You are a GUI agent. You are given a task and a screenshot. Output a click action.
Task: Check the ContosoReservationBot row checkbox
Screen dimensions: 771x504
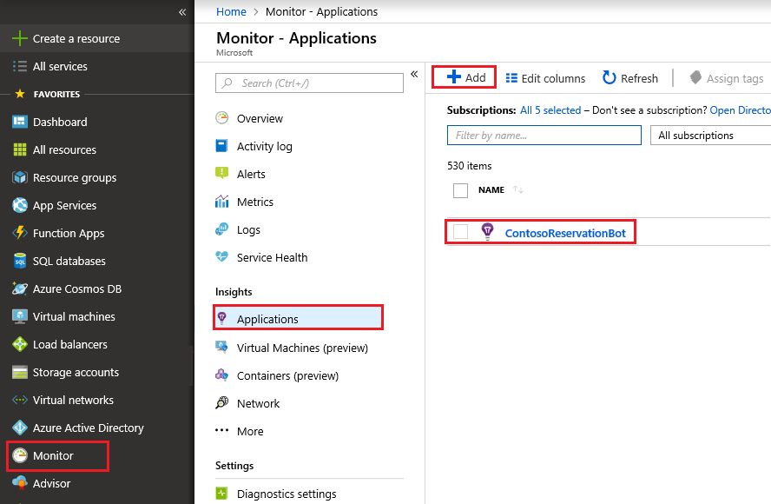[x=461, y=232]
